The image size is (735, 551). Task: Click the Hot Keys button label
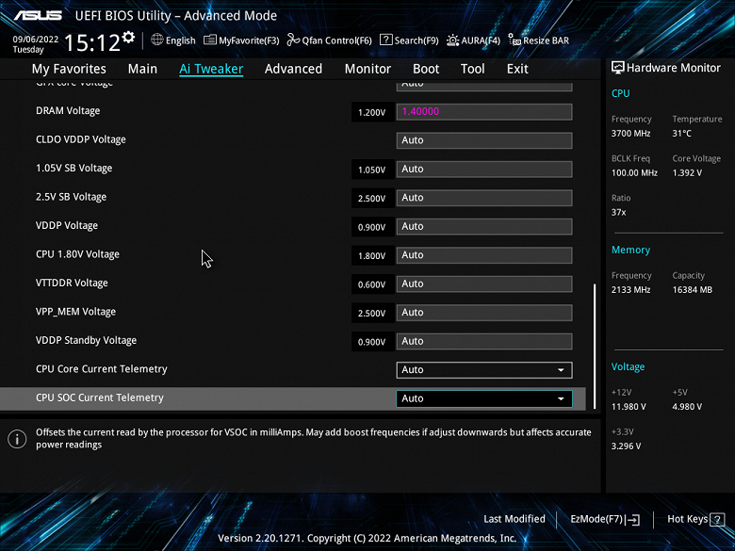[687, 519]
